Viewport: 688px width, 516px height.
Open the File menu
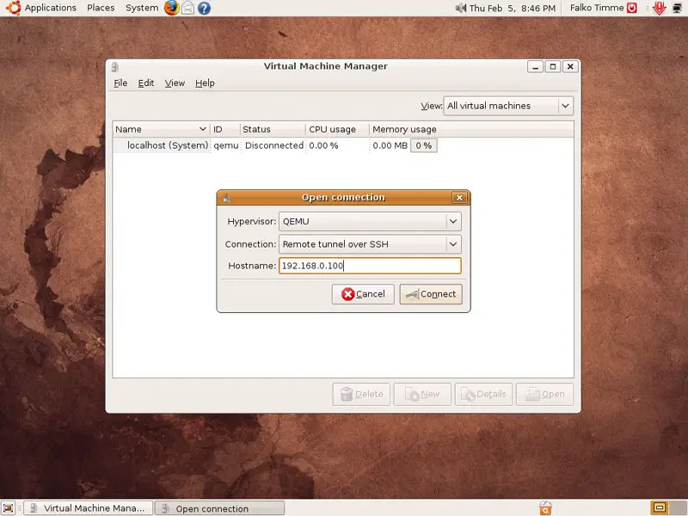(x=120, y=83)
